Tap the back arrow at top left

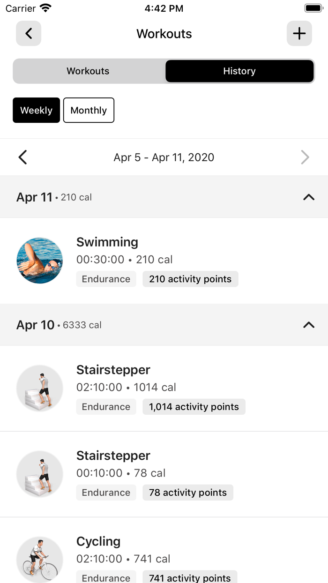[28, 33]
